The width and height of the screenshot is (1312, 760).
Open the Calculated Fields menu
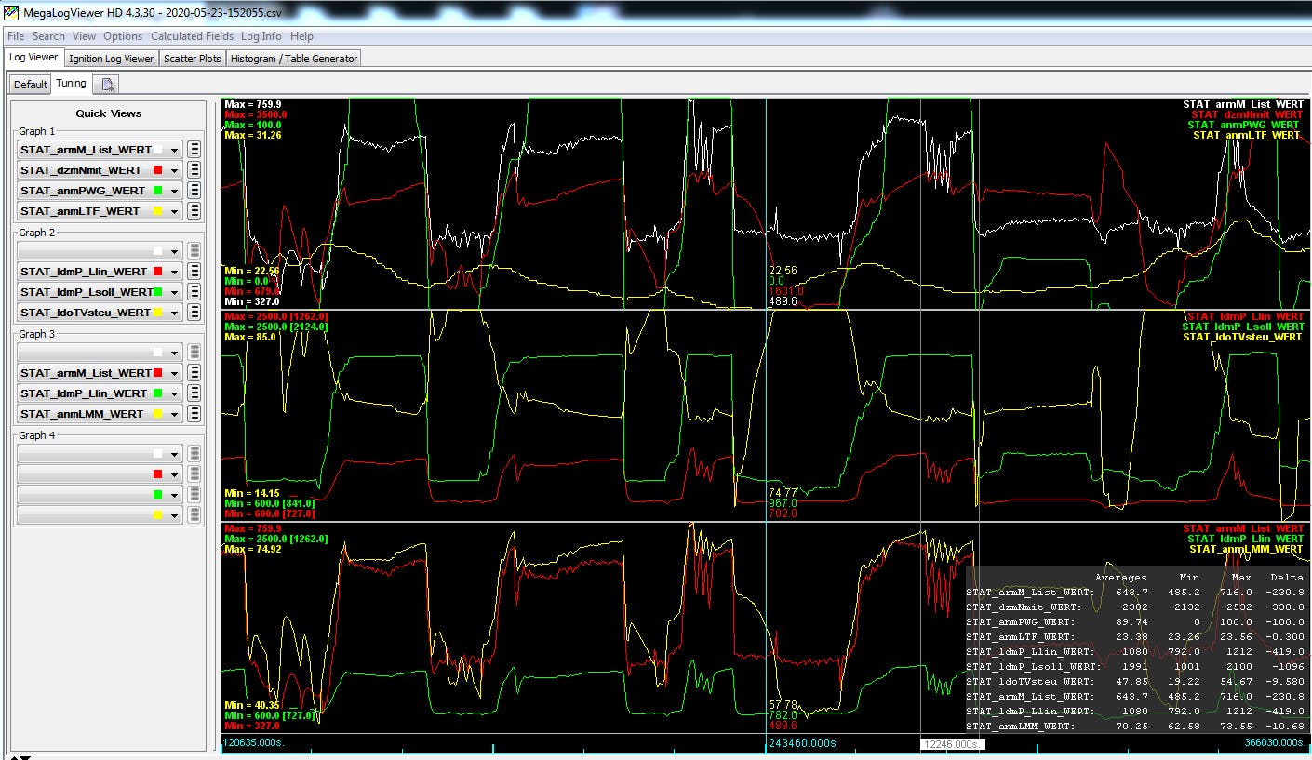click(x=192, y=36)
